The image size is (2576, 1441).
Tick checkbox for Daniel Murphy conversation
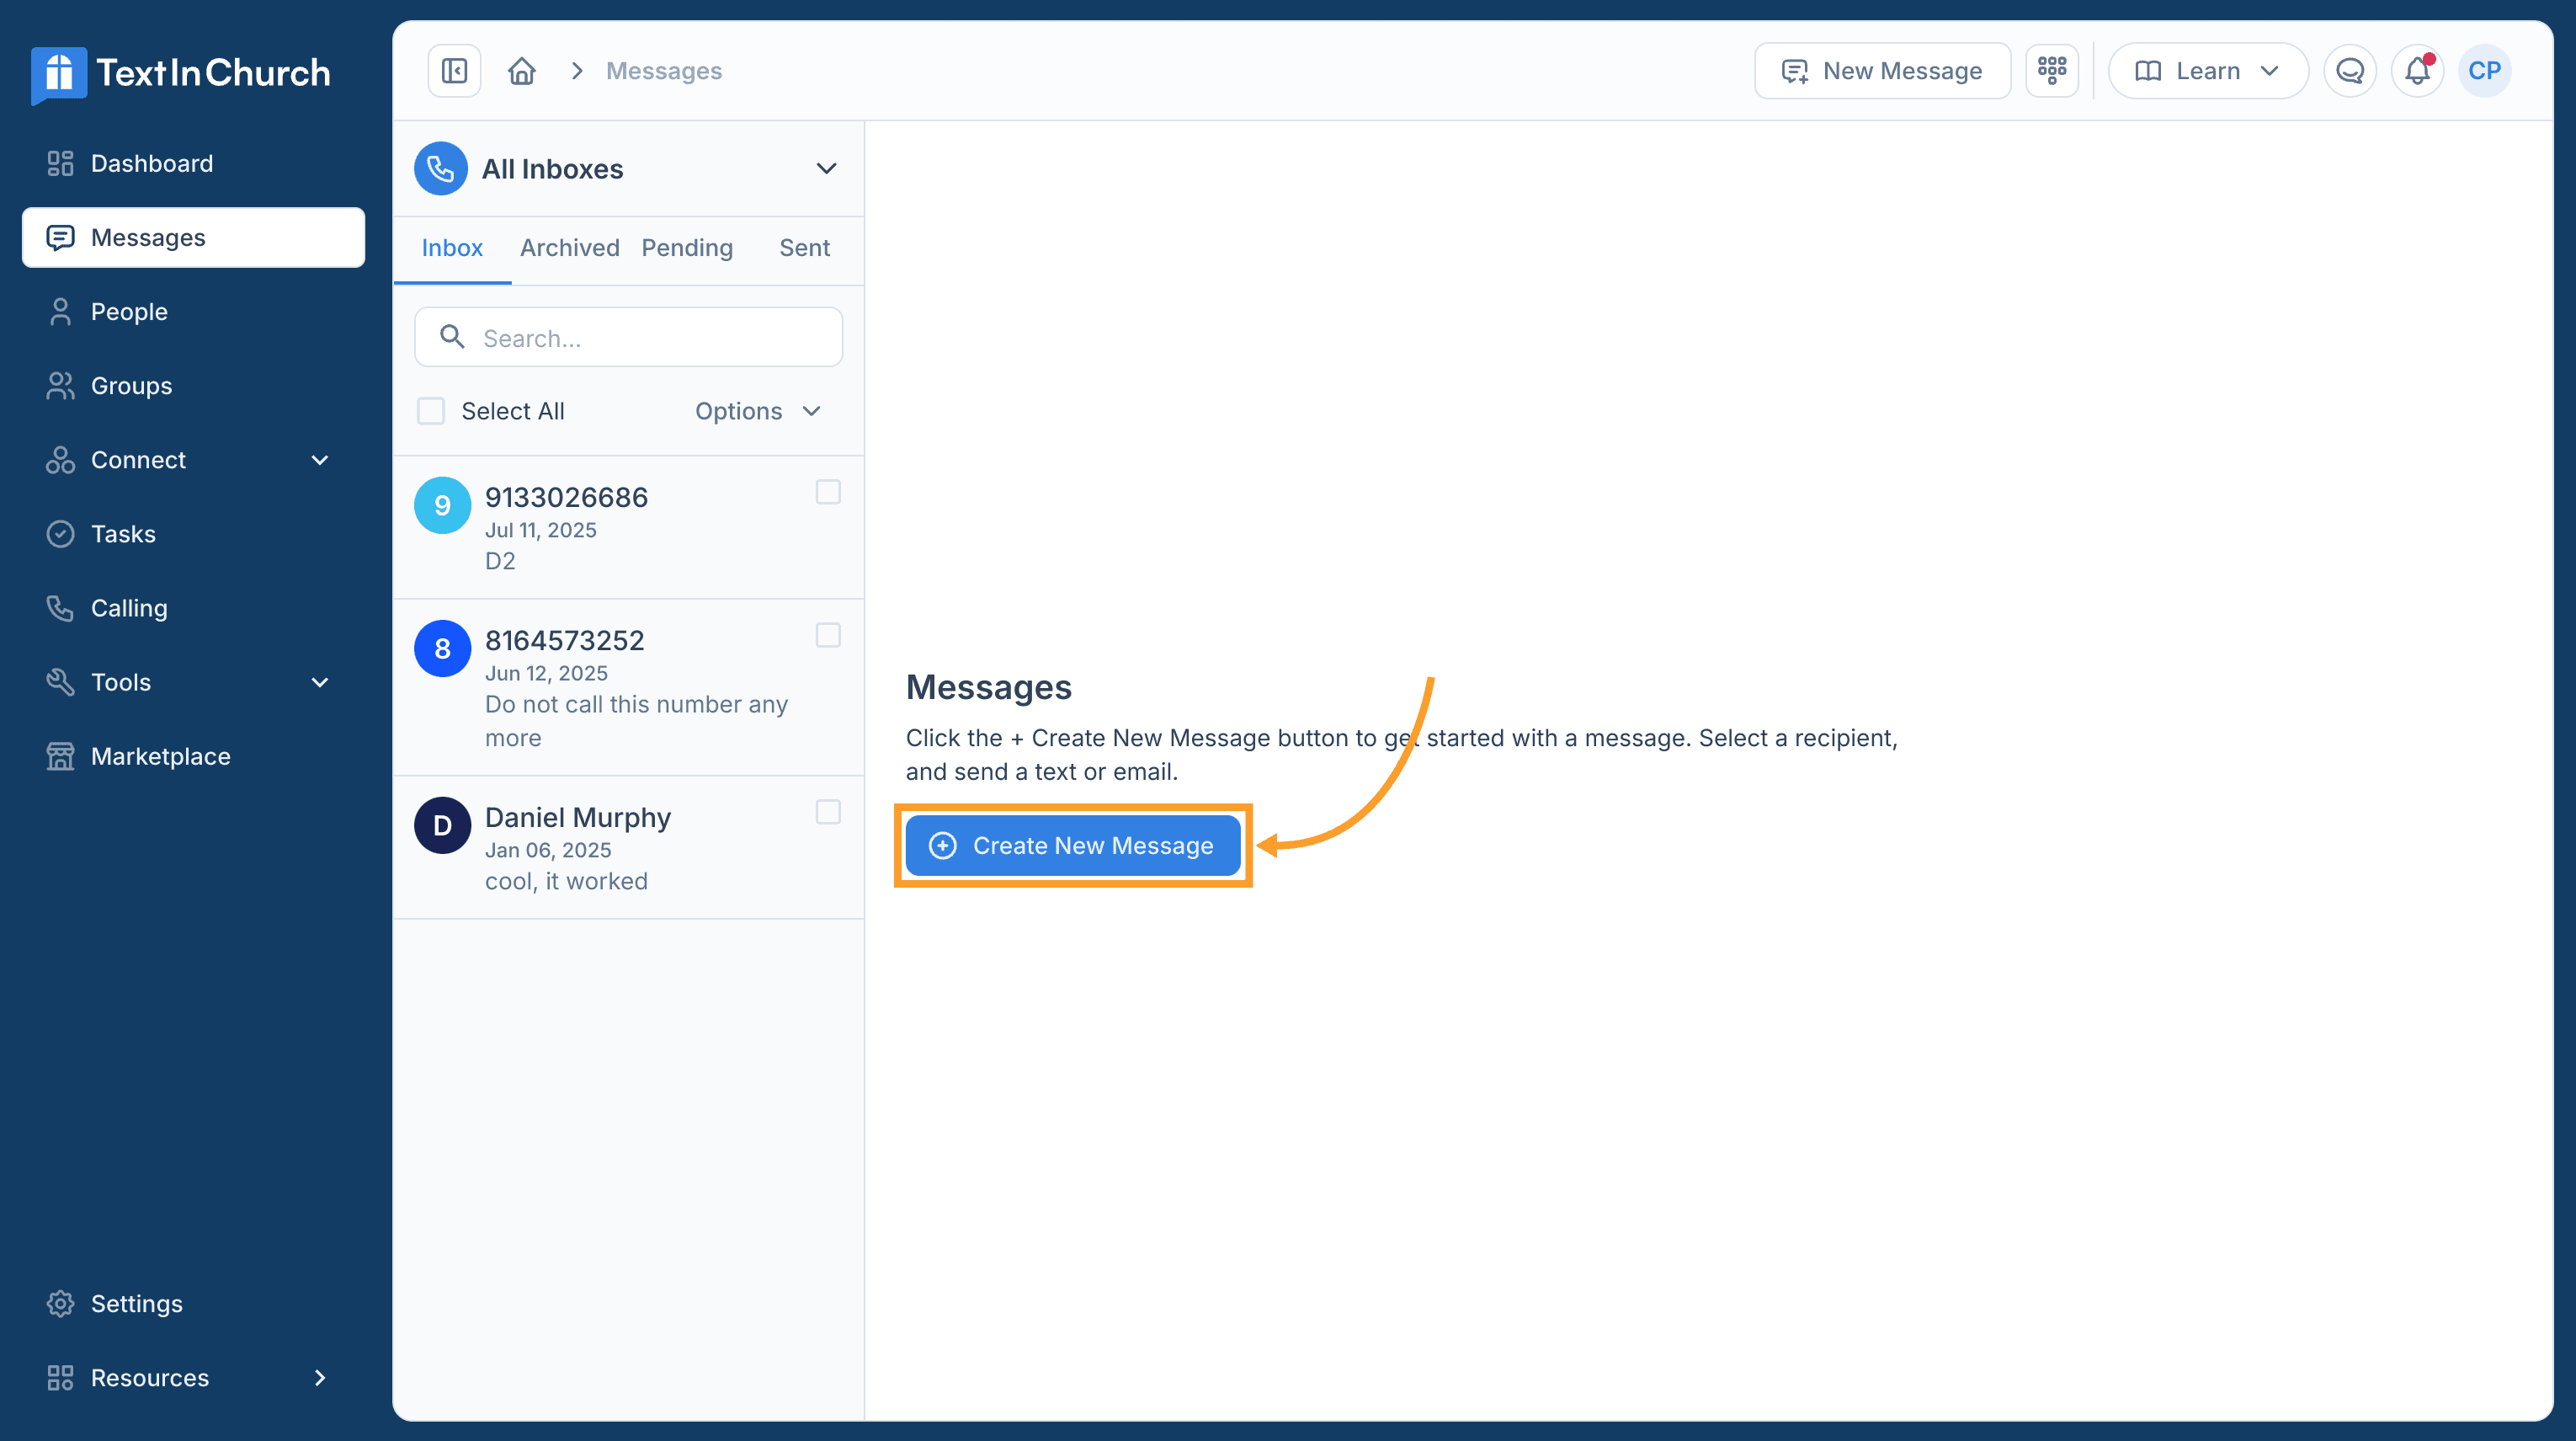[828, 812]
